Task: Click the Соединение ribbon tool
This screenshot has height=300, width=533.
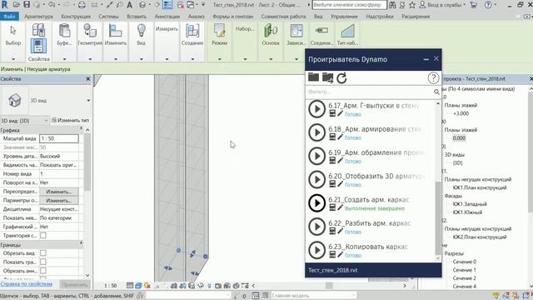Action: [321, 35]
